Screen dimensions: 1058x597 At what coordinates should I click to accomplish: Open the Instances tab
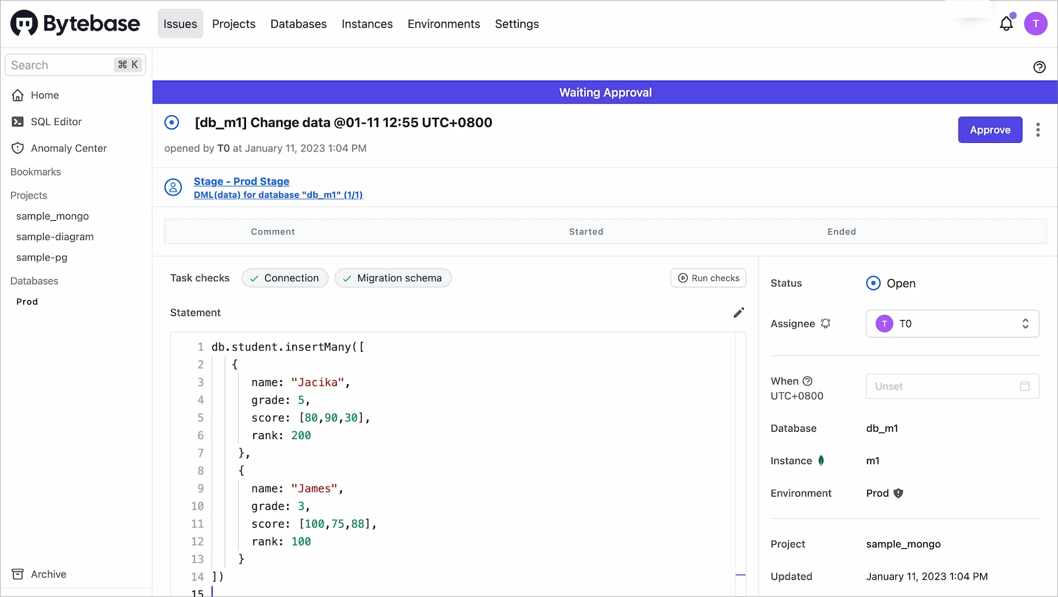pos(367,24)
